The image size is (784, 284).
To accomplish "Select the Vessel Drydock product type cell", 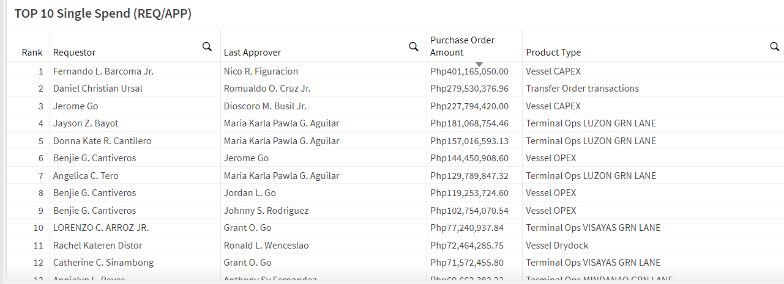I will point(557,246).
